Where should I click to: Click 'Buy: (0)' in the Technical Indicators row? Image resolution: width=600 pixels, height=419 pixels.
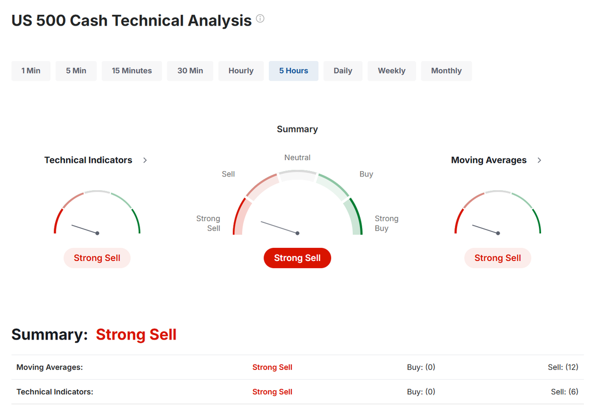coord(421,392)
